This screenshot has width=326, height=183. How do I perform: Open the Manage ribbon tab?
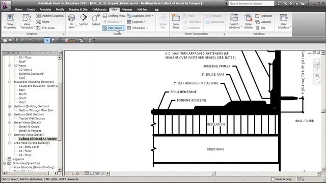(x=127, y=10)
